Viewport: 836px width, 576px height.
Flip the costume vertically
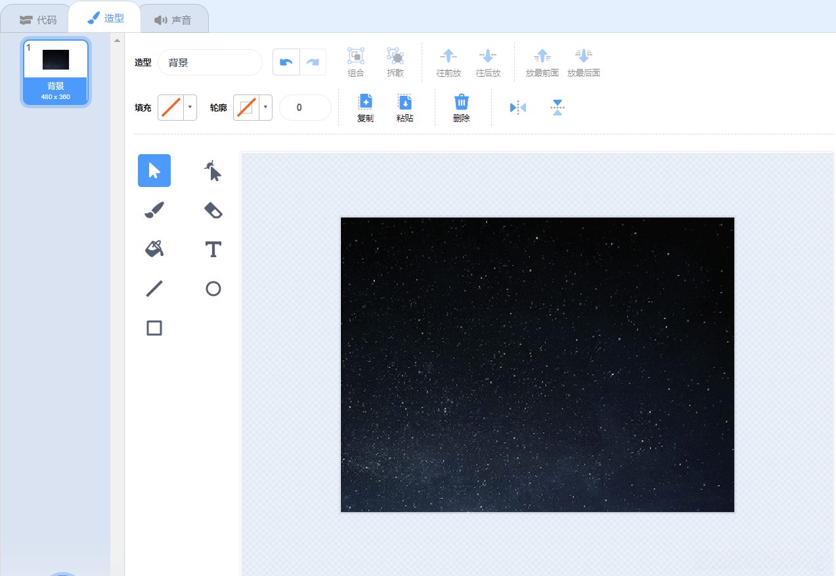[x=557, y=108]
